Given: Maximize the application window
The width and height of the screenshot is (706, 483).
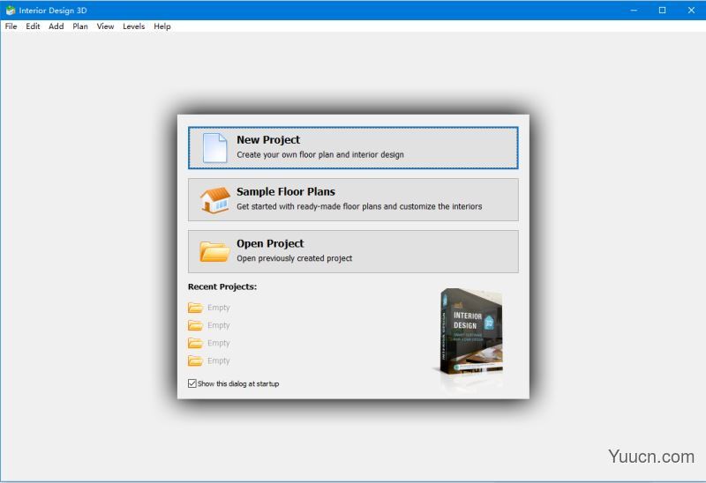Looking at the screenshot, I should [x=662, y=10].
